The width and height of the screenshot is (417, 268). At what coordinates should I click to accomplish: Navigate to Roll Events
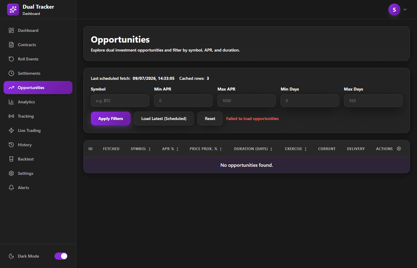click(x=38, y=59)
